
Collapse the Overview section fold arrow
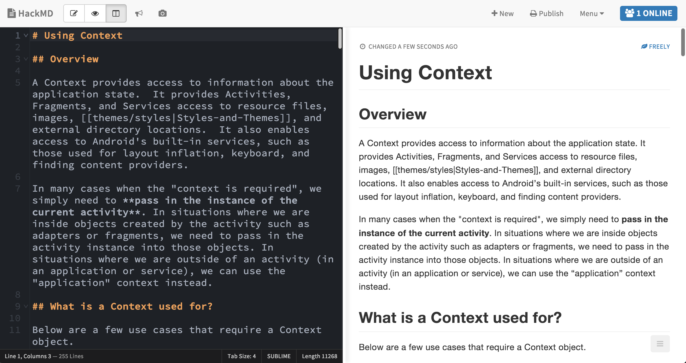[x=26, y=59]
